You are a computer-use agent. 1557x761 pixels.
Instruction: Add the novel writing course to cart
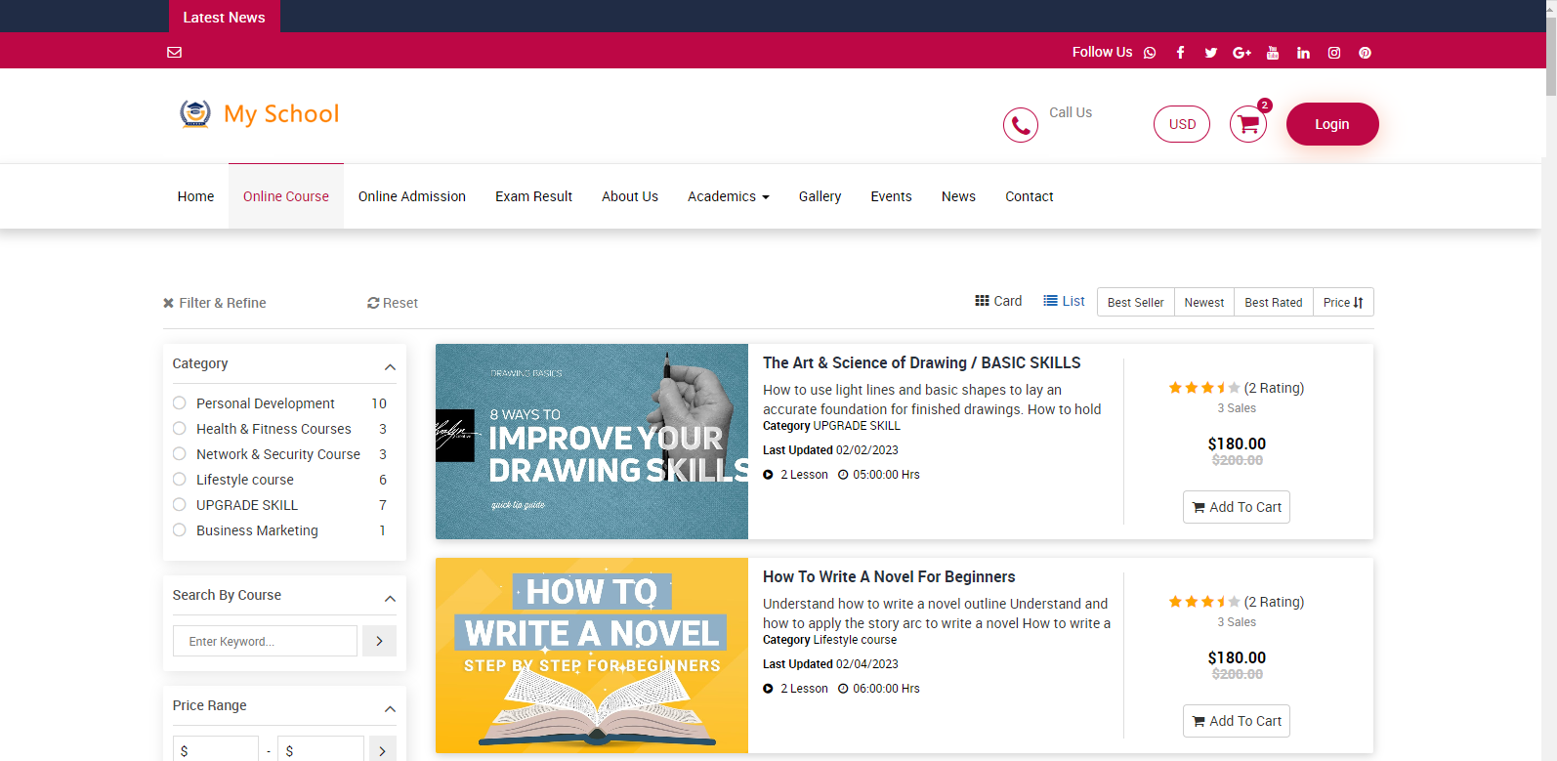pos(1236,721)
